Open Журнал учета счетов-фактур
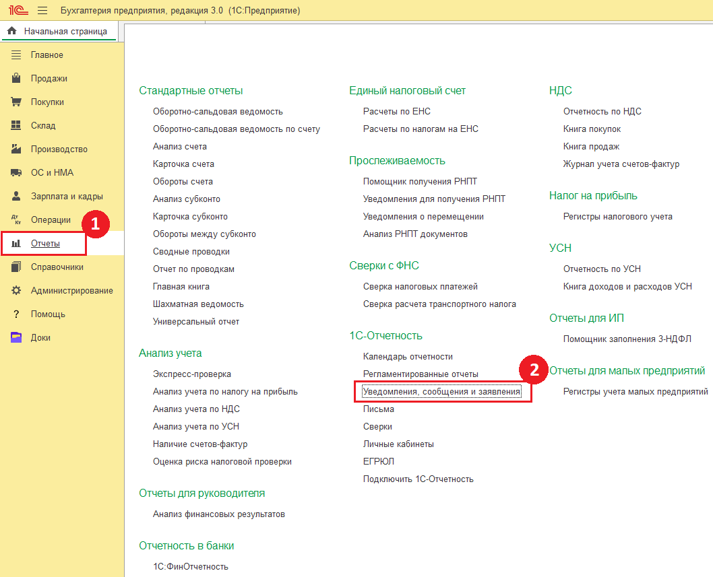The width and height of the screenshot is (713, 577). [621, 164]
